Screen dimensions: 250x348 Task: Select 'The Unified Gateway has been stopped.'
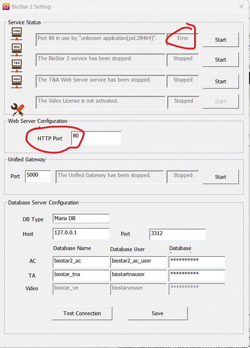[x=110, y=177]
